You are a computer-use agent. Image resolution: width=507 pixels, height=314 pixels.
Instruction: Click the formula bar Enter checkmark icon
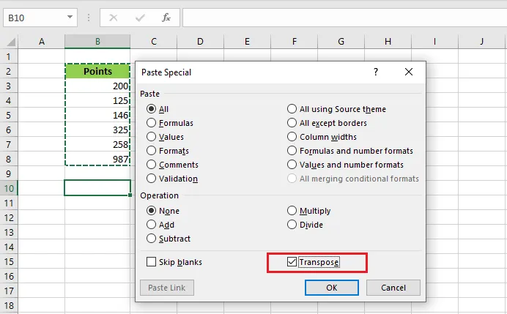click(x=140, y=18)
